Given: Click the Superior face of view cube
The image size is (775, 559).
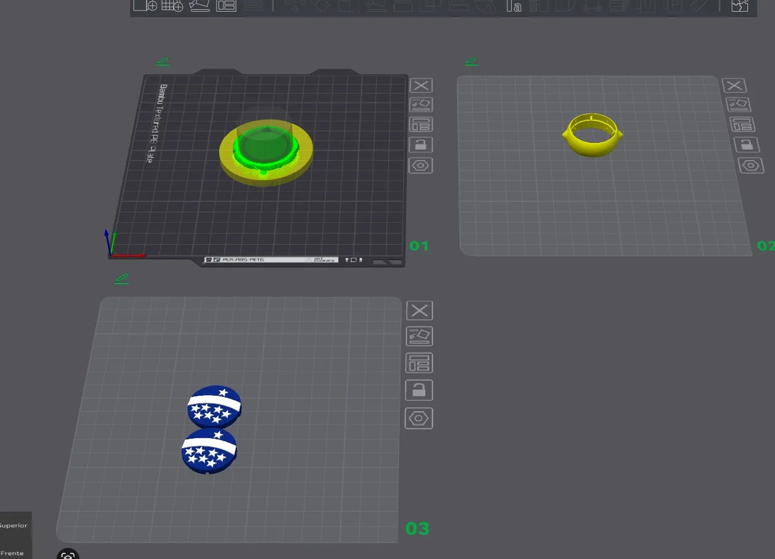Looking at the screenshot, I should pos(13,525).
